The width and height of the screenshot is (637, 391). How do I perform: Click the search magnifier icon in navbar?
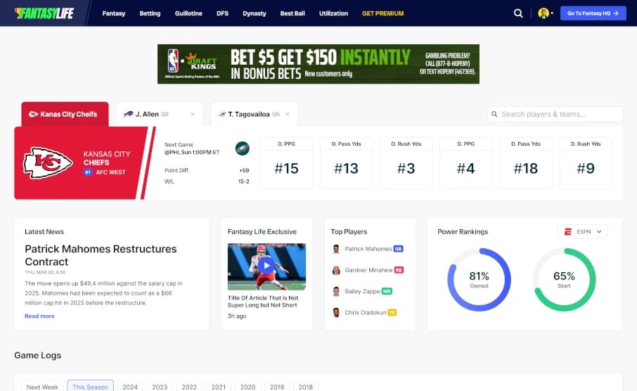tap(518, 13)
